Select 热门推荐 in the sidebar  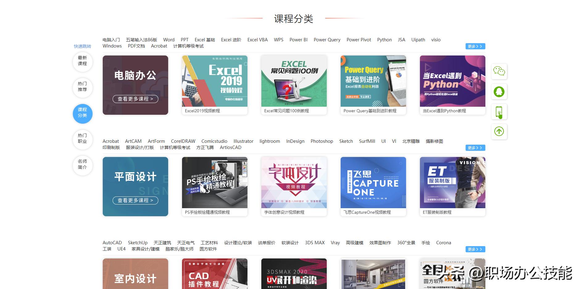pos(82,88)
